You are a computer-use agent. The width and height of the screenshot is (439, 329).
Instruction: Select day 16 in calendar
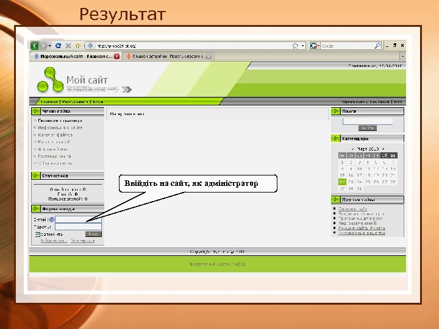pyautogui.click(x=351, y=175)
